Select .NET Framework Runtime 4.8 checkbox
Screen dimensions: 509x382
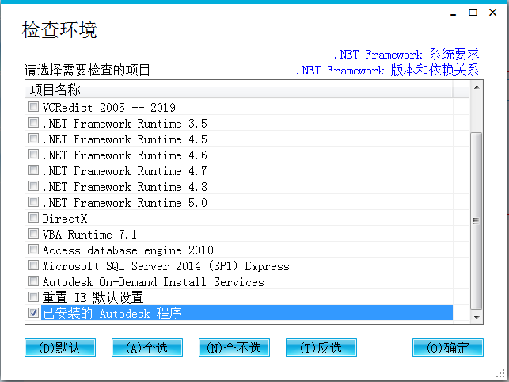coord(33,186)
